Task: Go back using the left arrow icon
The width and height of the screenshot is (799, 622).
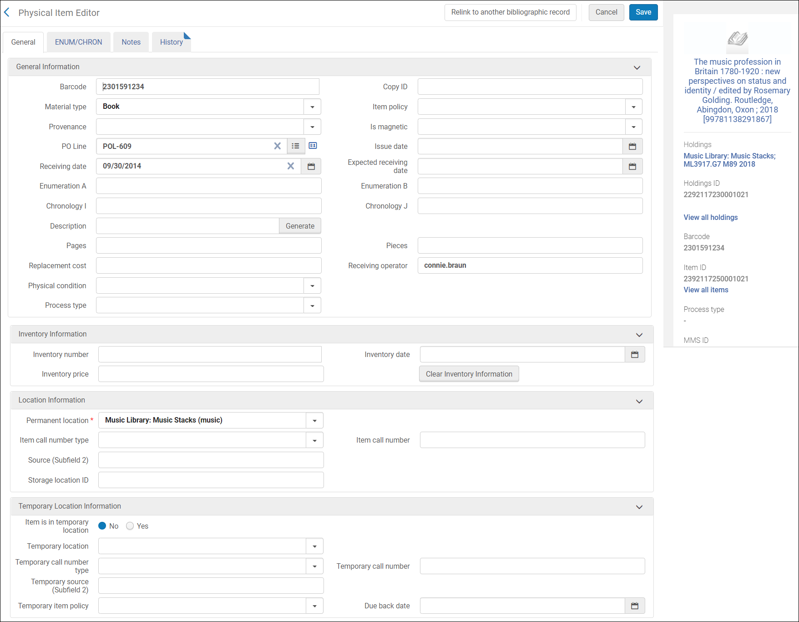Action: 7,13
